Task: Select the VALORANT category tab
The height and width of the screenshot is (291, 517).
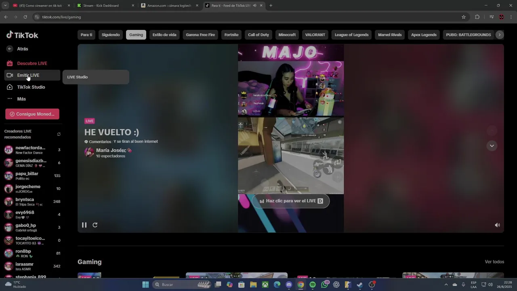Action: [315, 35]
